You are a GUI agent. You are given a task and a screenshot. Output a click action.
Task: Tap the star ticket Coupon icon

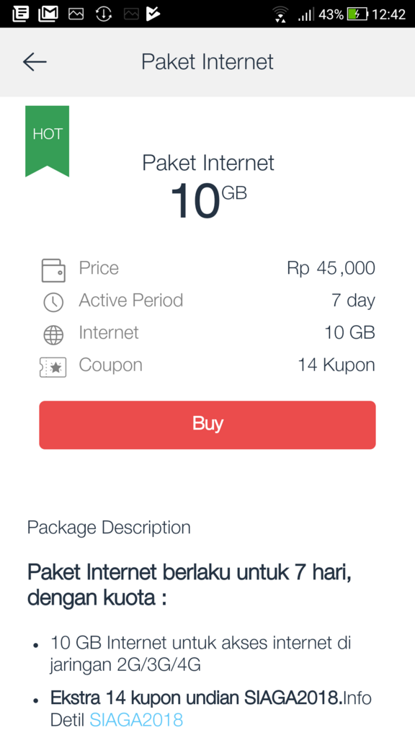pos(53,368)
